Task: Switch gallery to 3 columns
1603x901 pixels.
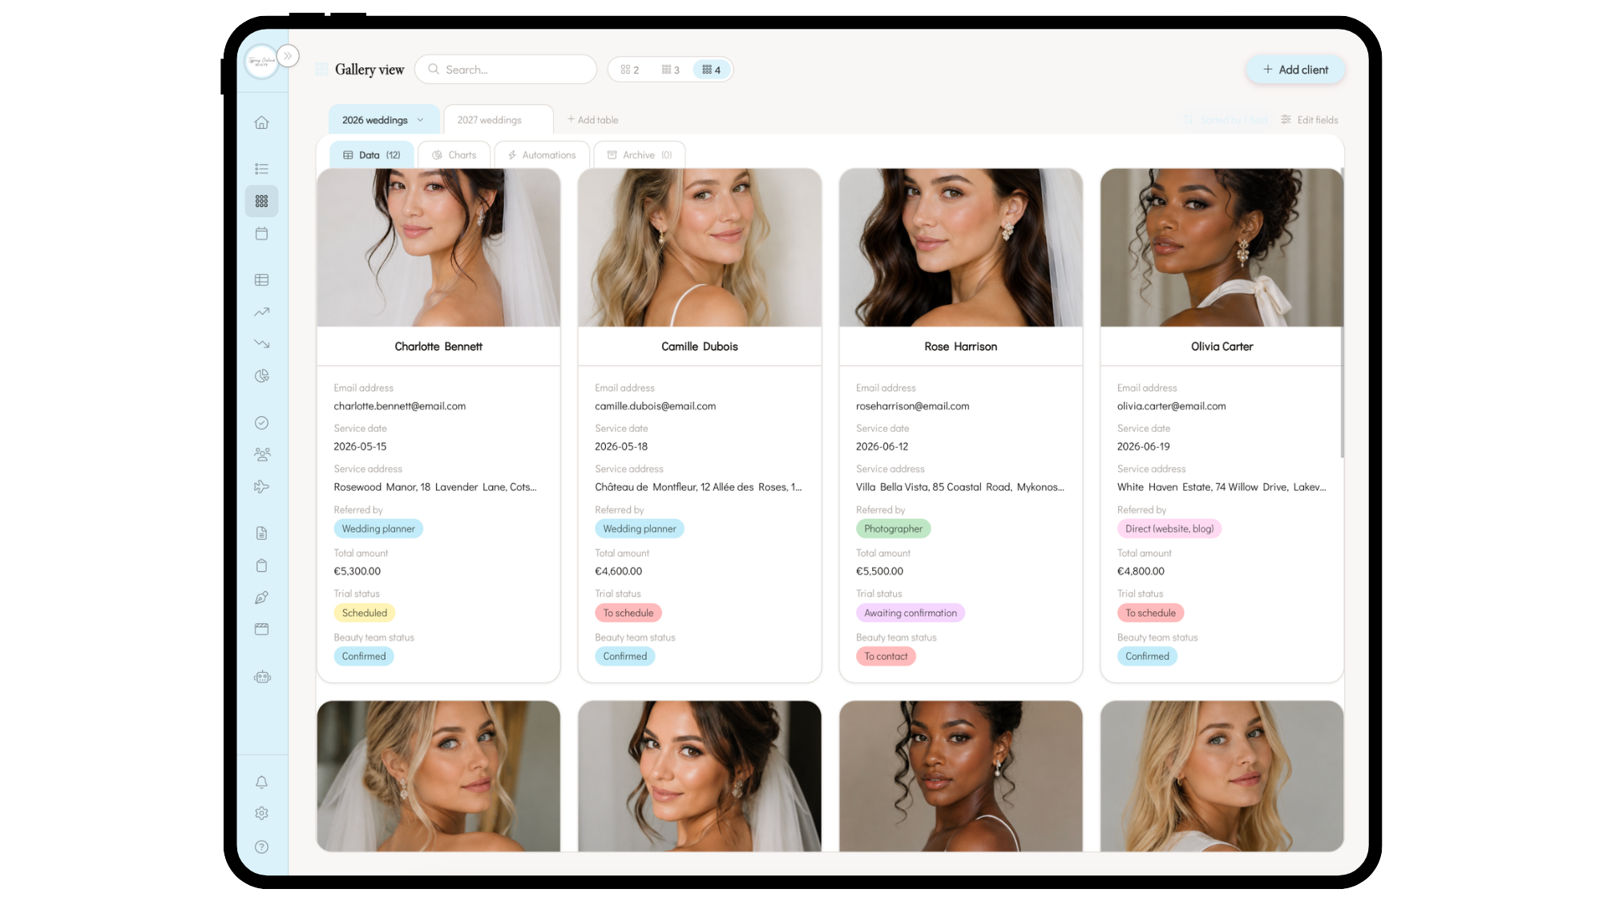Action: tap(670, 70)
